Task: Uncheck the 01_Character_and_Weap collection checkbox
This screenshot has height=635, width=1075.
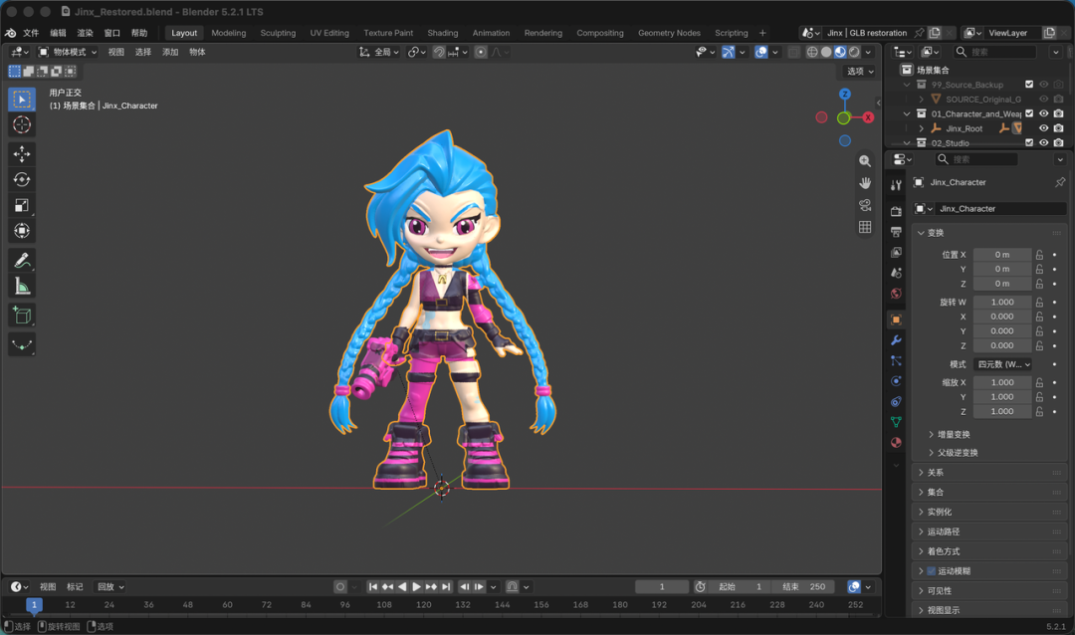Action: click(x=1029, y=113)
